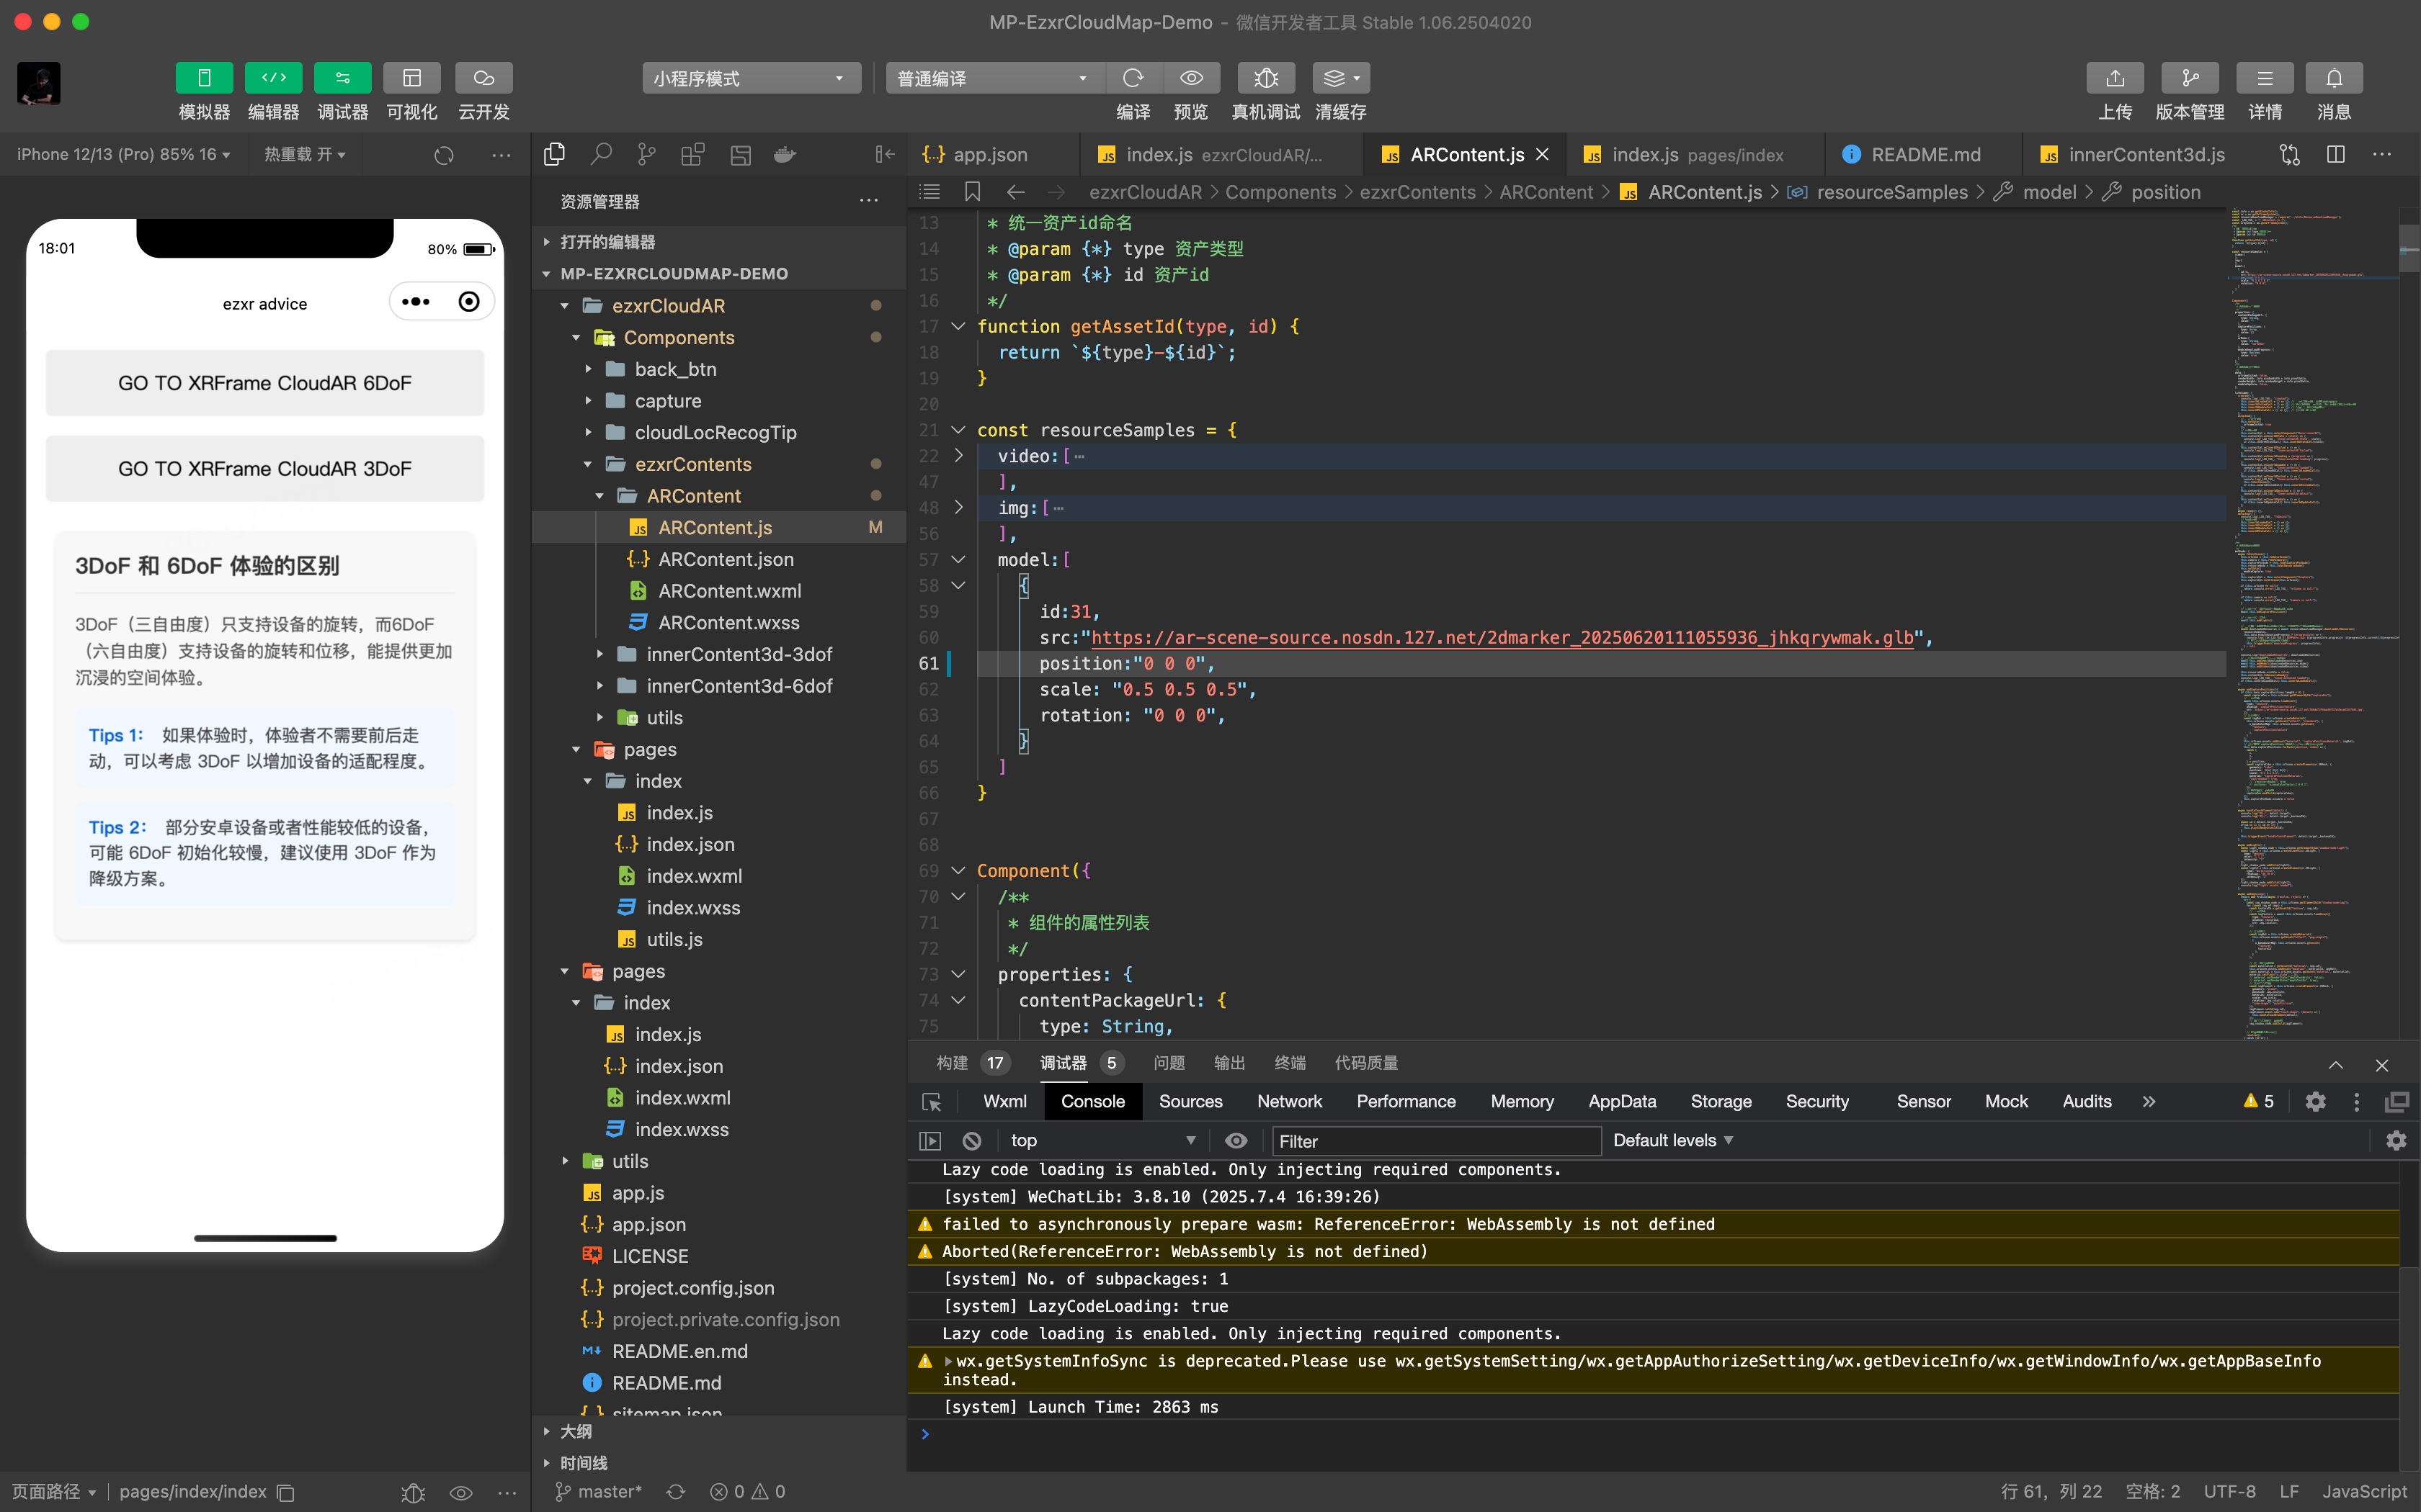This screenshot has height=1512, width=2421.
Task: Collapse the ezxrContents folder in the file tree
Action: point(588,464)
